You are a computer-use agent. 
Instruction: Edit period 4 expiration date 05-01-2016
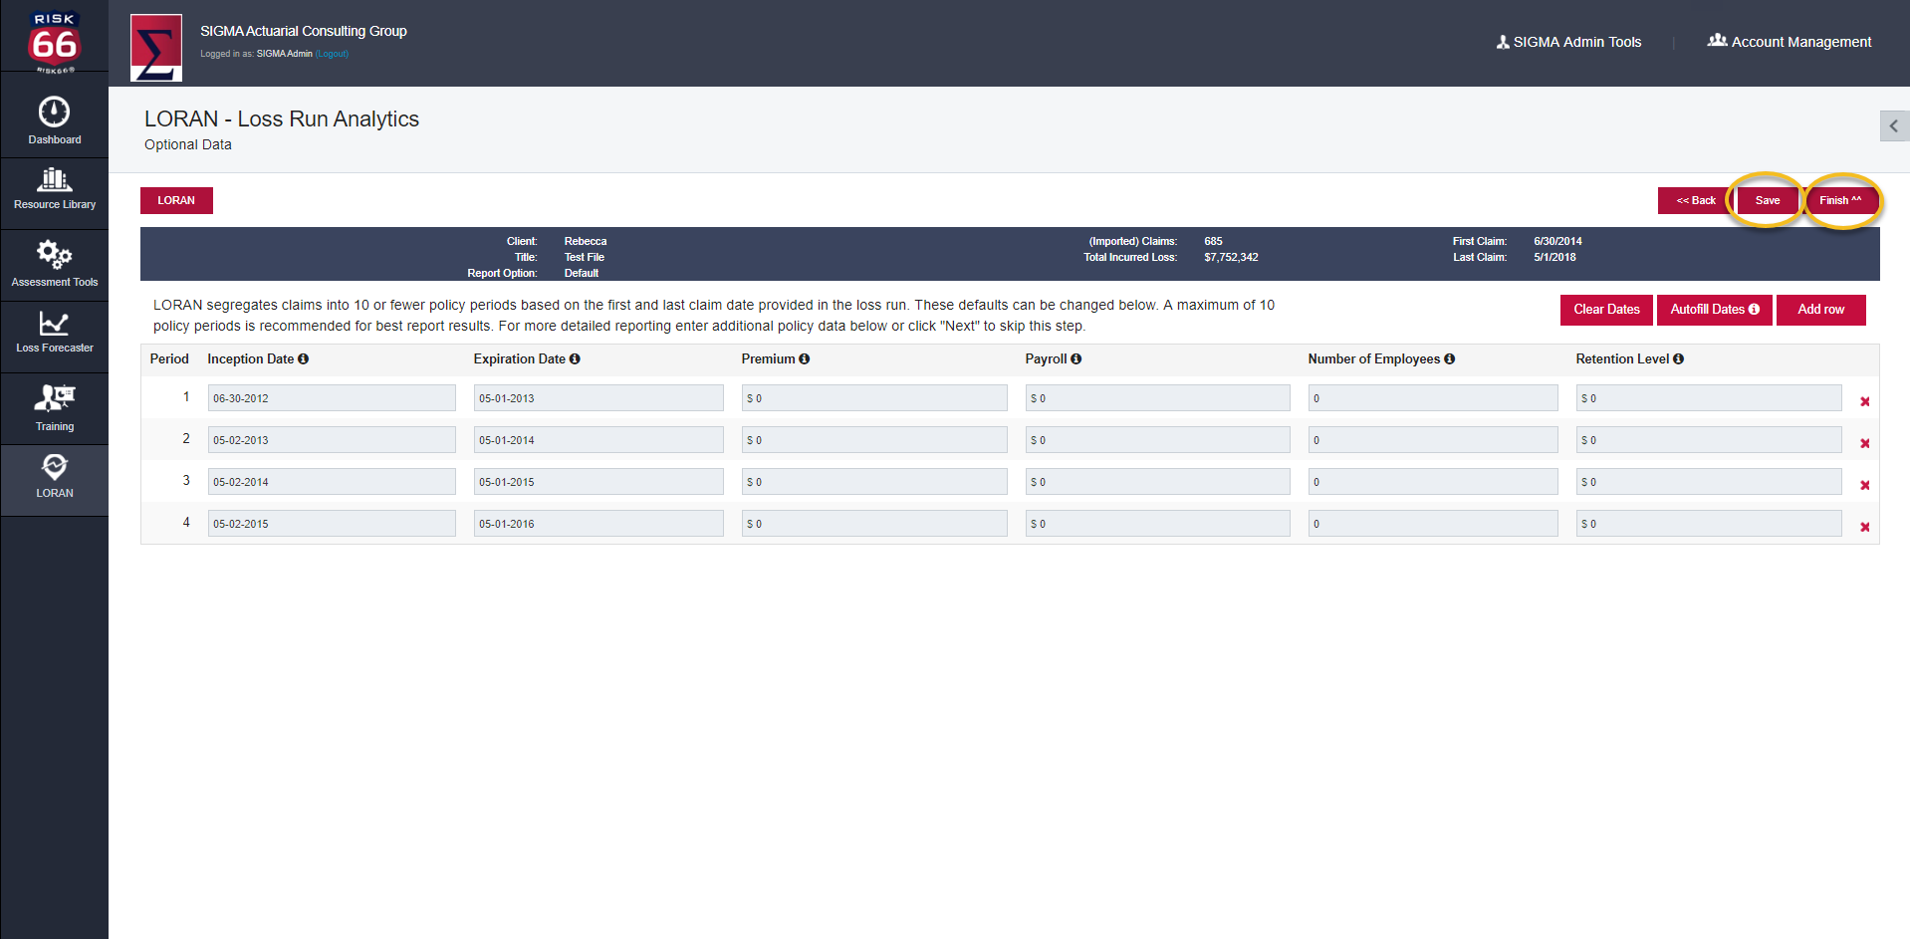pyautogui.click(x=598, y=524)
